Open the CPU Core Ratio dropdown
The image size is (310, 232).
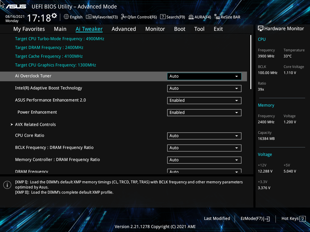pyautogui.click(x=204, y=136)
